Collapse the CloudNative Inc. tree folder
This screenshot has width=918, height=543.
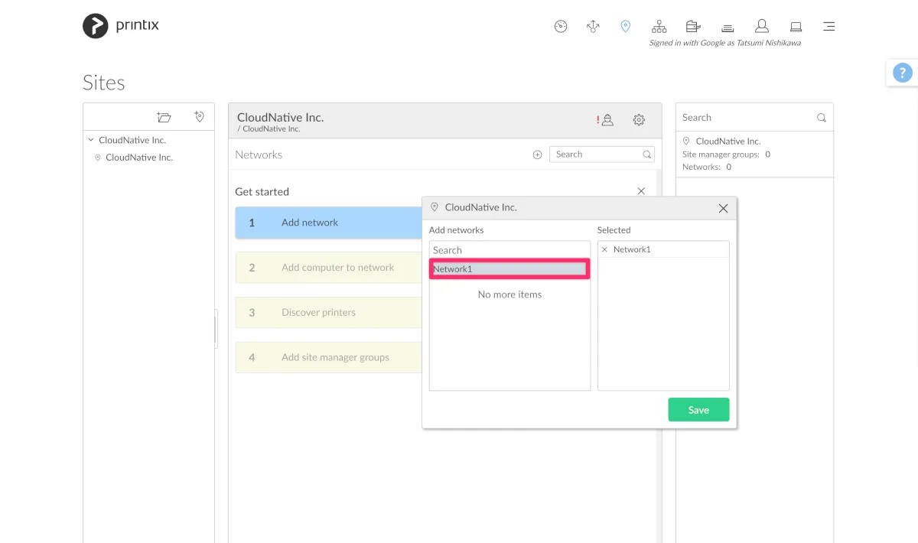91,140
